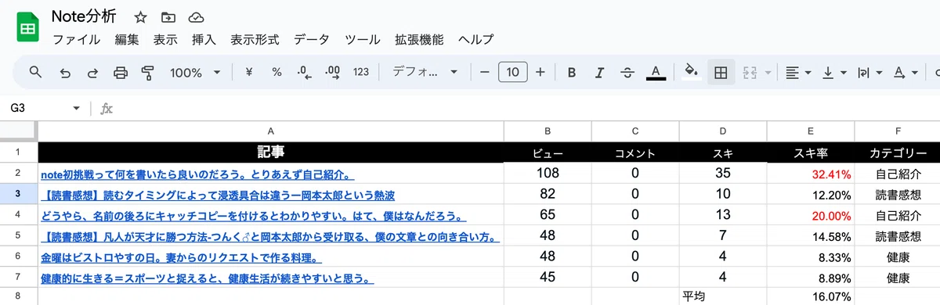Apply the yen currency format
940x305 pixels.
pyautogui.click(x=249, y=72)
